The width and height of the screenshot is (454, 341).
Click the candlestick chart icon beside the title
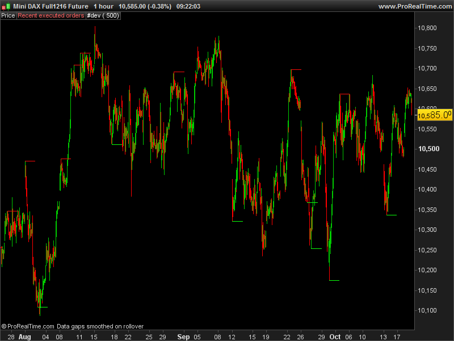[x=6, y=6]
